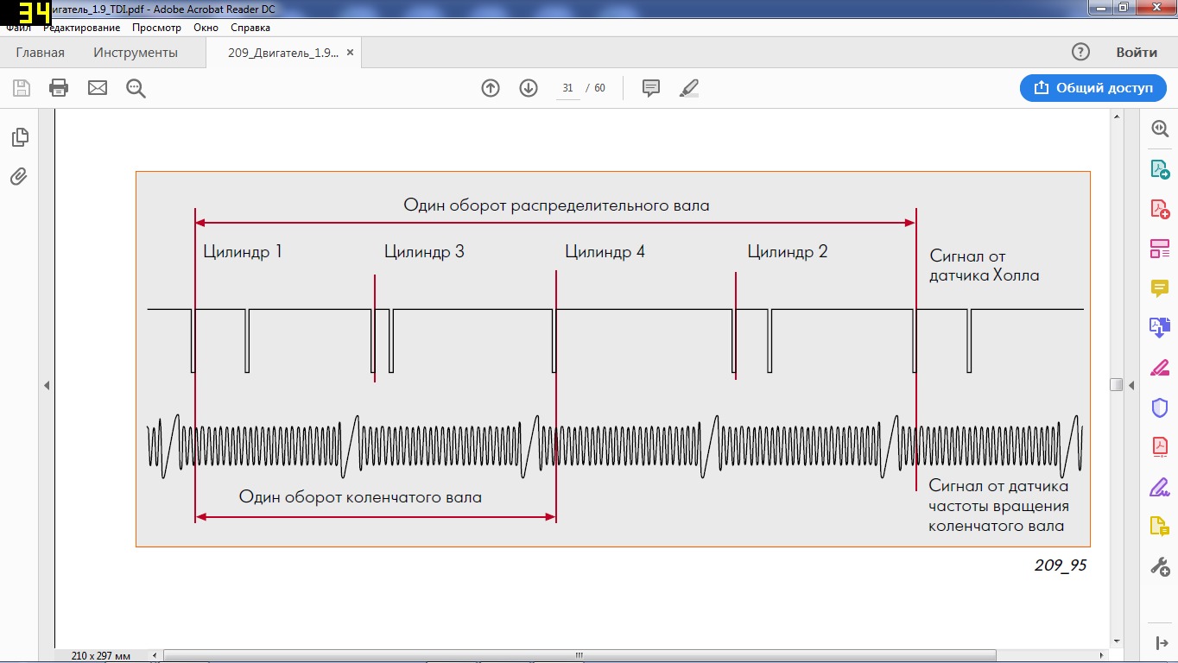1178x663 pixels.
Task: Click the Войти sign-in button
Action: tap(1136, 52)
